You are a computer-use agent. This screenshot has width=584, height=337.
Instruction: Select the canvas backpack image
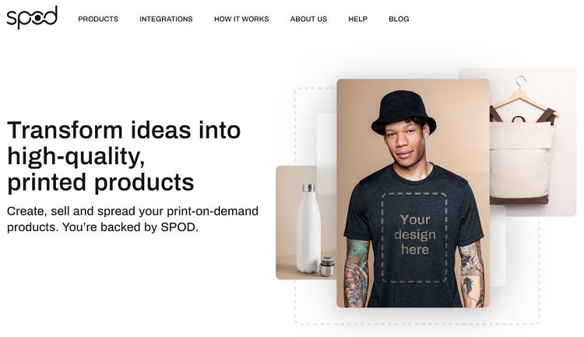point(521,156)
